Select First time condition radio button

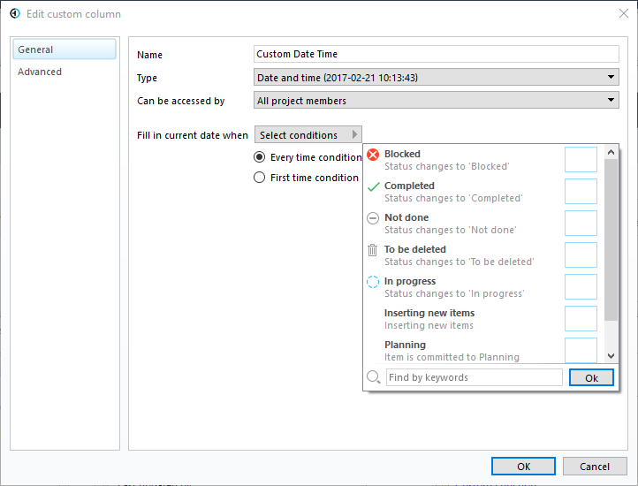pyautogui.click(x=259, y=178)
